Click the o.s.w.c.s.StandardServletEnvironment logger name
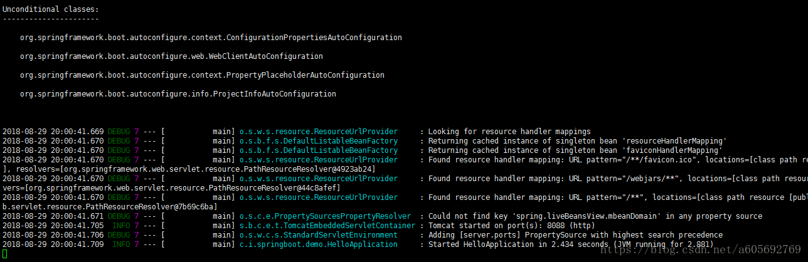 [318, 235]
